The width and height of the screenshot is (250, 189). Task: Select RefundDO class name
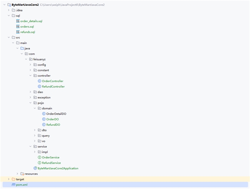53,125
